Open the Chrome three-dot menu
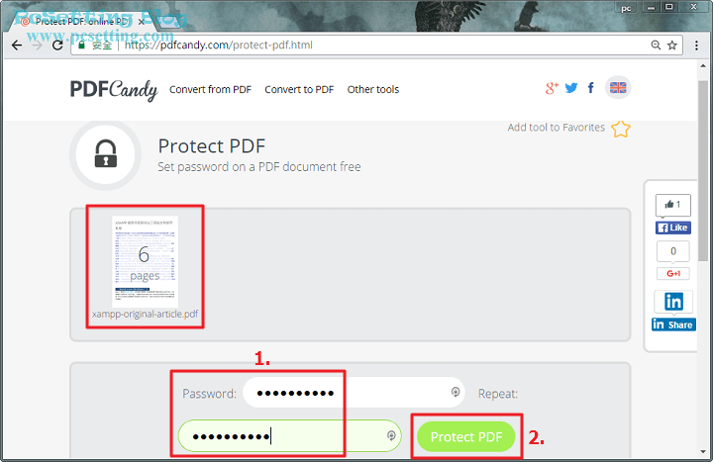The image size is (713, 462). (696, 45)
